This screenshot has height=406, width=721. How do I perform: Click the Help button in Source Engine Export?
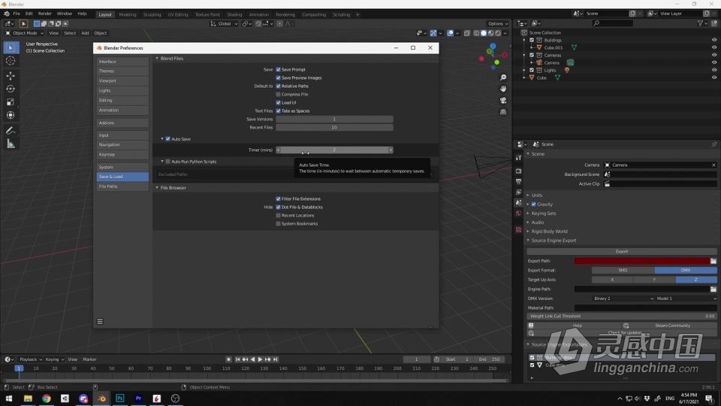tap(573, 326)
